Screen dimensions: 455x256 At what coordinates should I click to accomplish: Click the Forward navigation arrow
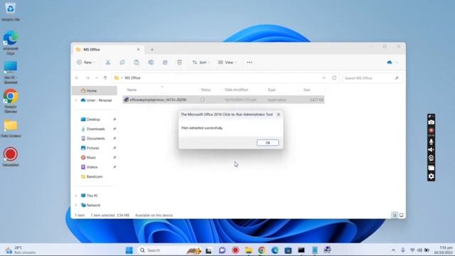(87, 78)
